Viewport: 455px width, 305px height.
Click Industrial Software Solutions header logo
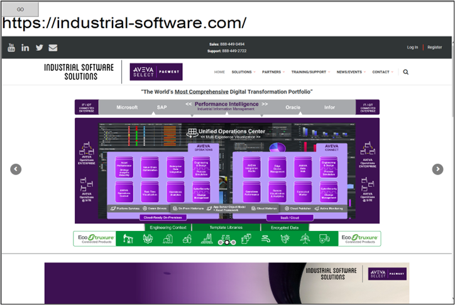[79, 72]
